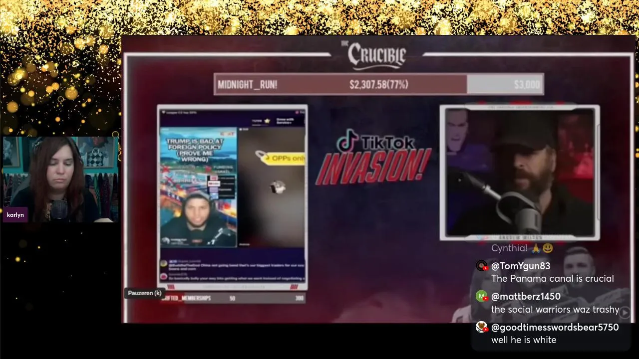Viewport: 639px width, 359px height.
Task: Click the karlyn webcam thumbnail
Action: click(x=60, y=179)
